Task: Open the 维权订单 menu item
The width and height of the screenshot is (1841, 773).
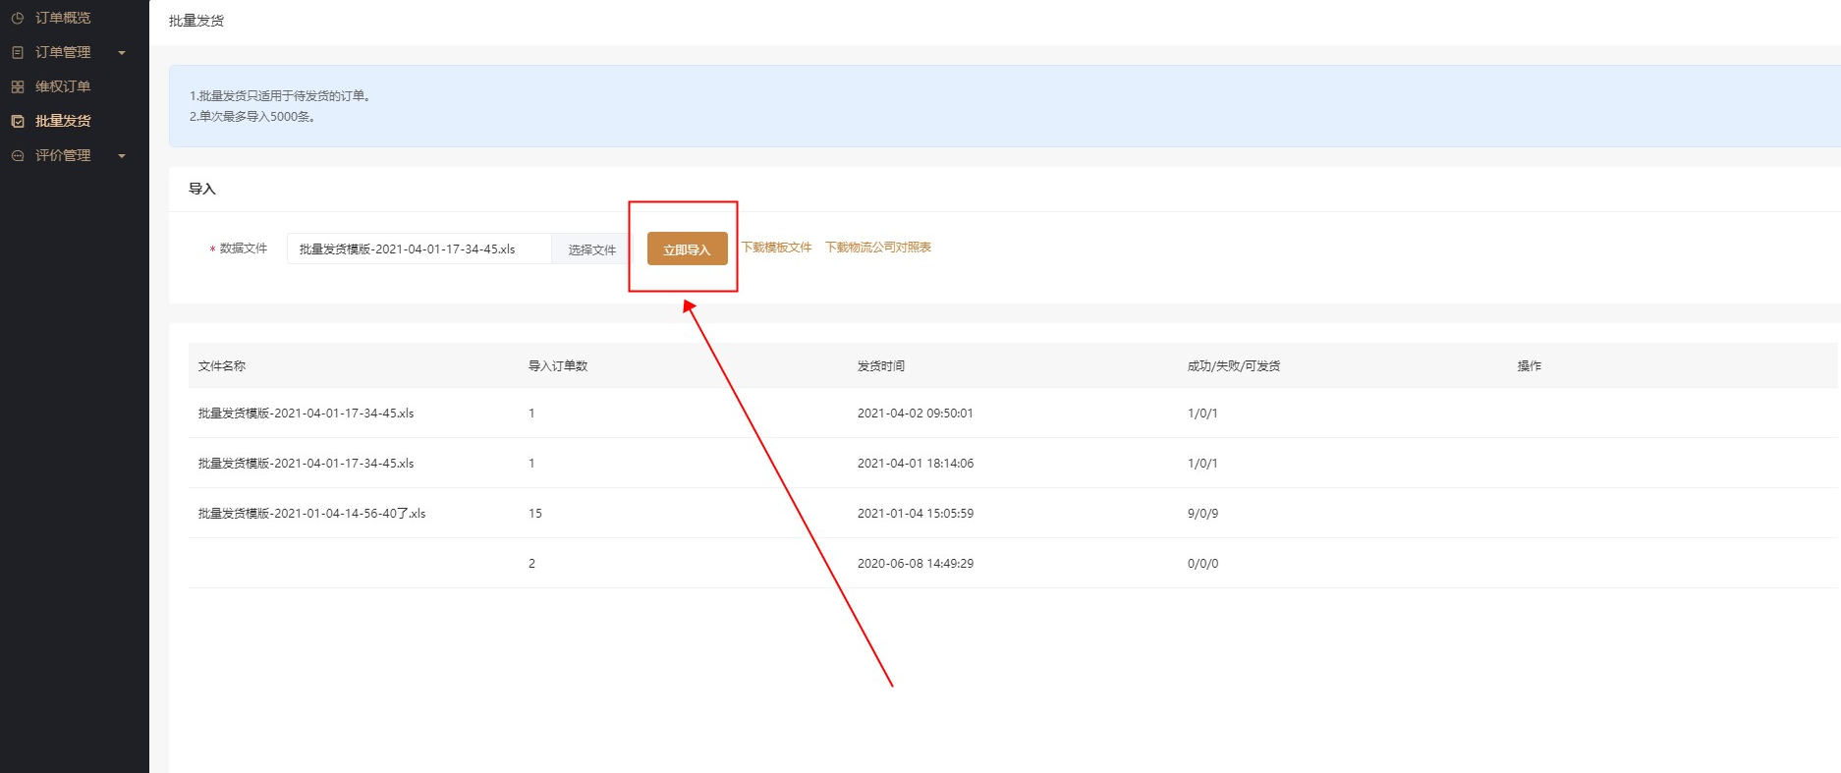Action: [63, 86]
